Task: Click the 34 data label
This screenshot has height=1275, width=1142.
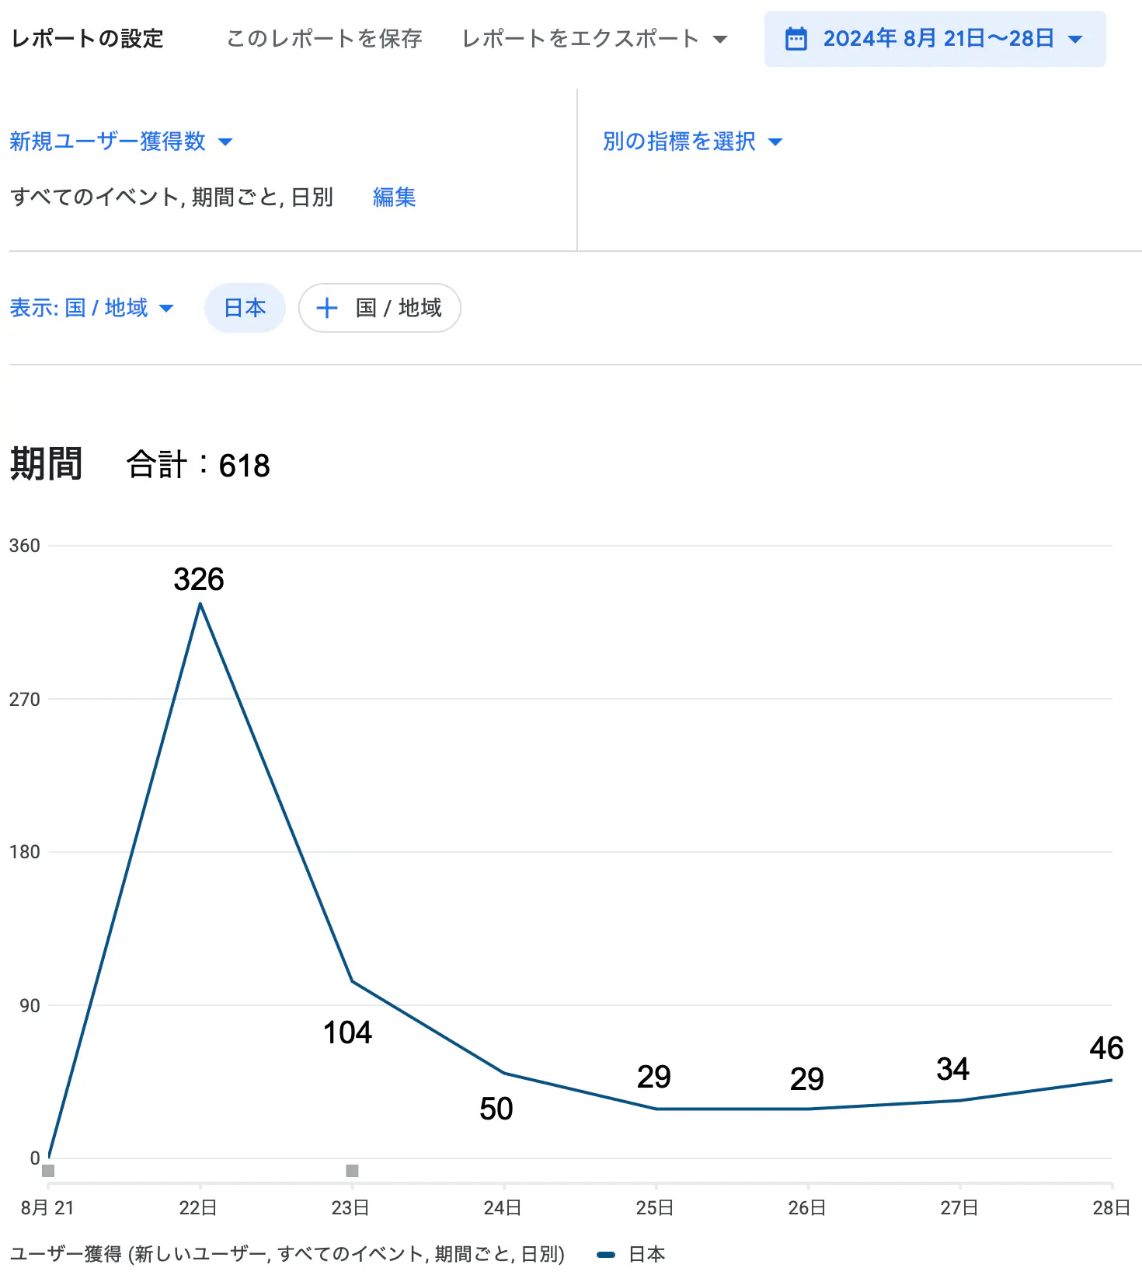Action: click(x=952, y=1070)
